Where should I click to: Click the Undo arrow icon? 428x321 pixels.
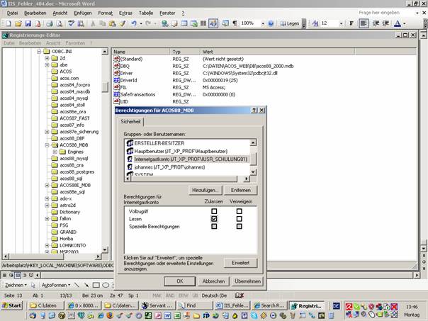(x=134, y=23)
